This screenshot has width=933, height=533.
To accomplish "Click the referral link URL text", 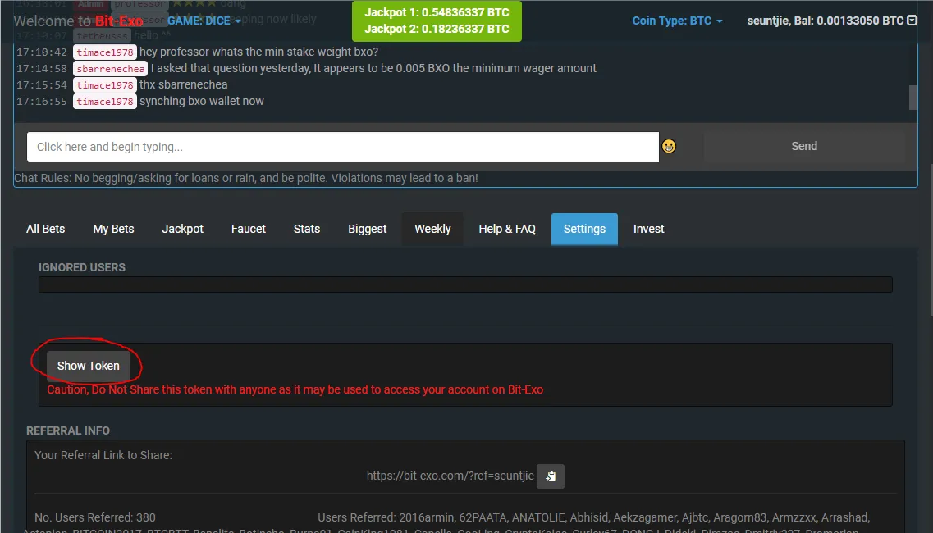I will click(450, 476).
